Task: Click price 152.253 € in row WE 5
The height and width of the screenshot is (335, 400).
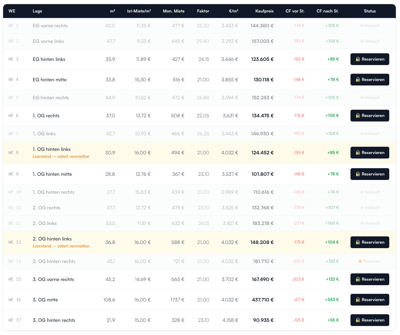Action: tap(263, 98)
